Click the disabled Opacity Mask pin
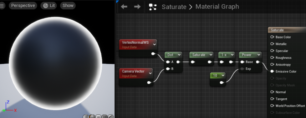306x118 pixels. [272, 85]
